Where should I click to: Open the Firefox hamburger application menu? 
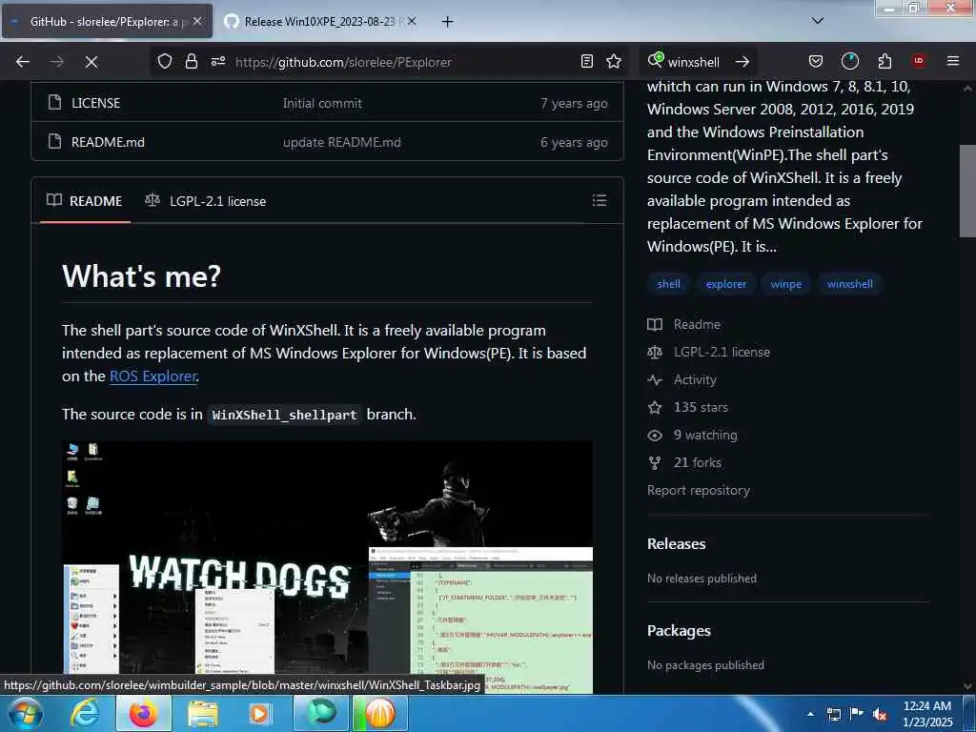coord(952,61)
